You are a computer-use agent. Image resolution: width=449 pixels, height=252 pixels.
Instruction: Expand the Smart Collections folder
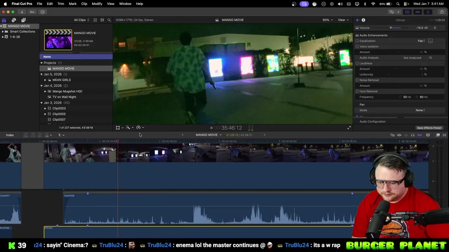(3, 31)
